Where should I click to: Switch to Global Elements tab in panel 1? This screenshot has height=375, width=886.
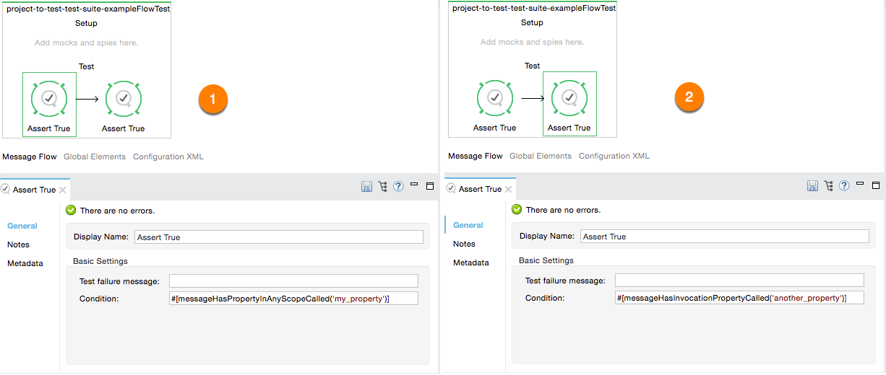pos(95,156)
